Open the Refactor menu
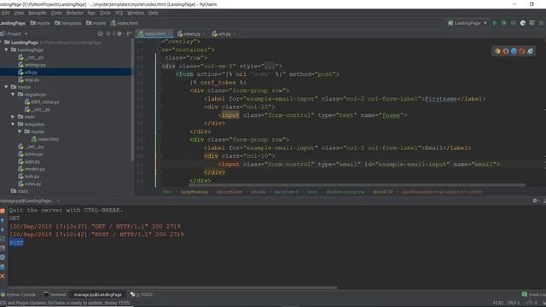 point(75,13)
